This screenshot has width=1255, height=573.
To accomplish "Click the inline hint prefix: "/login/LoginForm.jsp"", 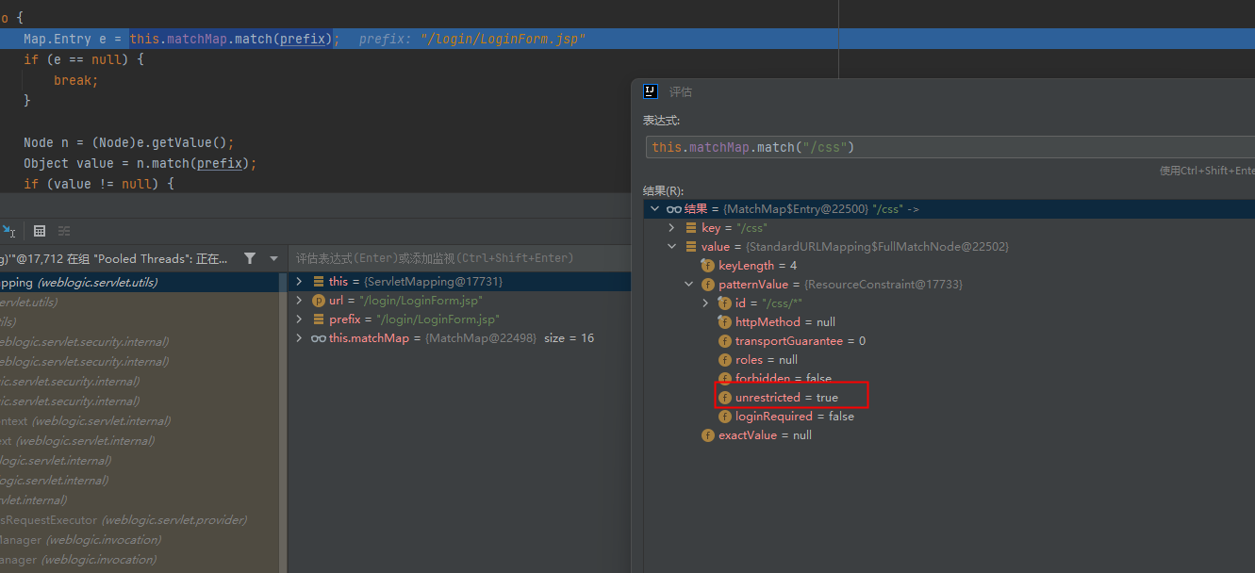I will pos(472,39).
